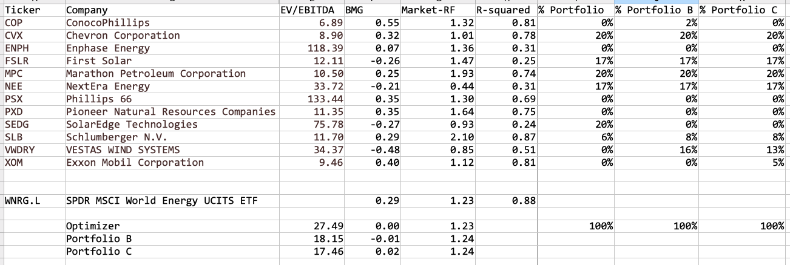Screen dimensions: 790x265
Task: Select the Optimizer row label cell
Action: pyautogui.click(x=172, y=226)
